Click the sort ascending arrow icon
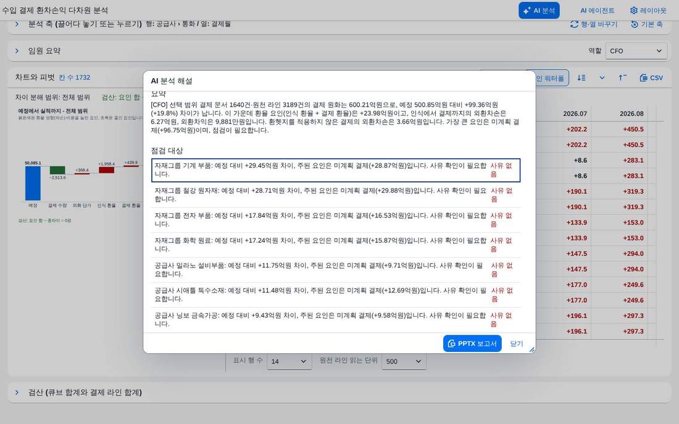Image resolution: width=679 pixels, height=424 pixels. tap(622, 78)
